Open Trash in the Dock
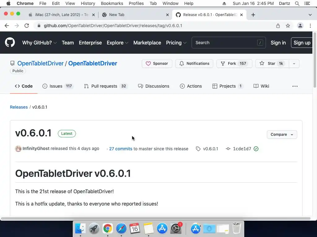 pos(236,228)
